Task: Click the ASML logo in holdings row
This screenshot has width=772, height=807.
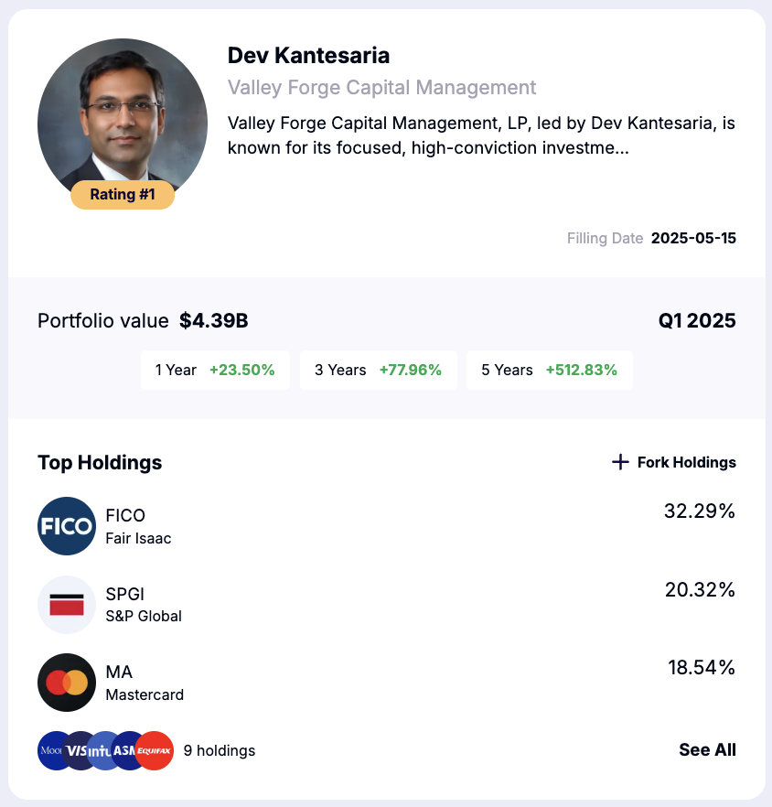Action: coord(124,750)
